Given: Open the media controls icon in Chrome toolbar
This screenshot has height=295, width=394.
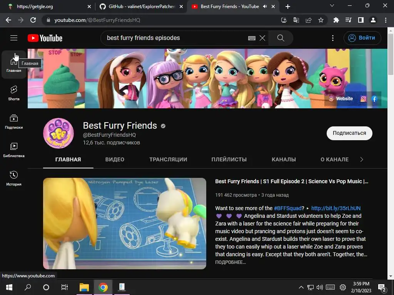Looking at the screenshot, I should [348, 20].
